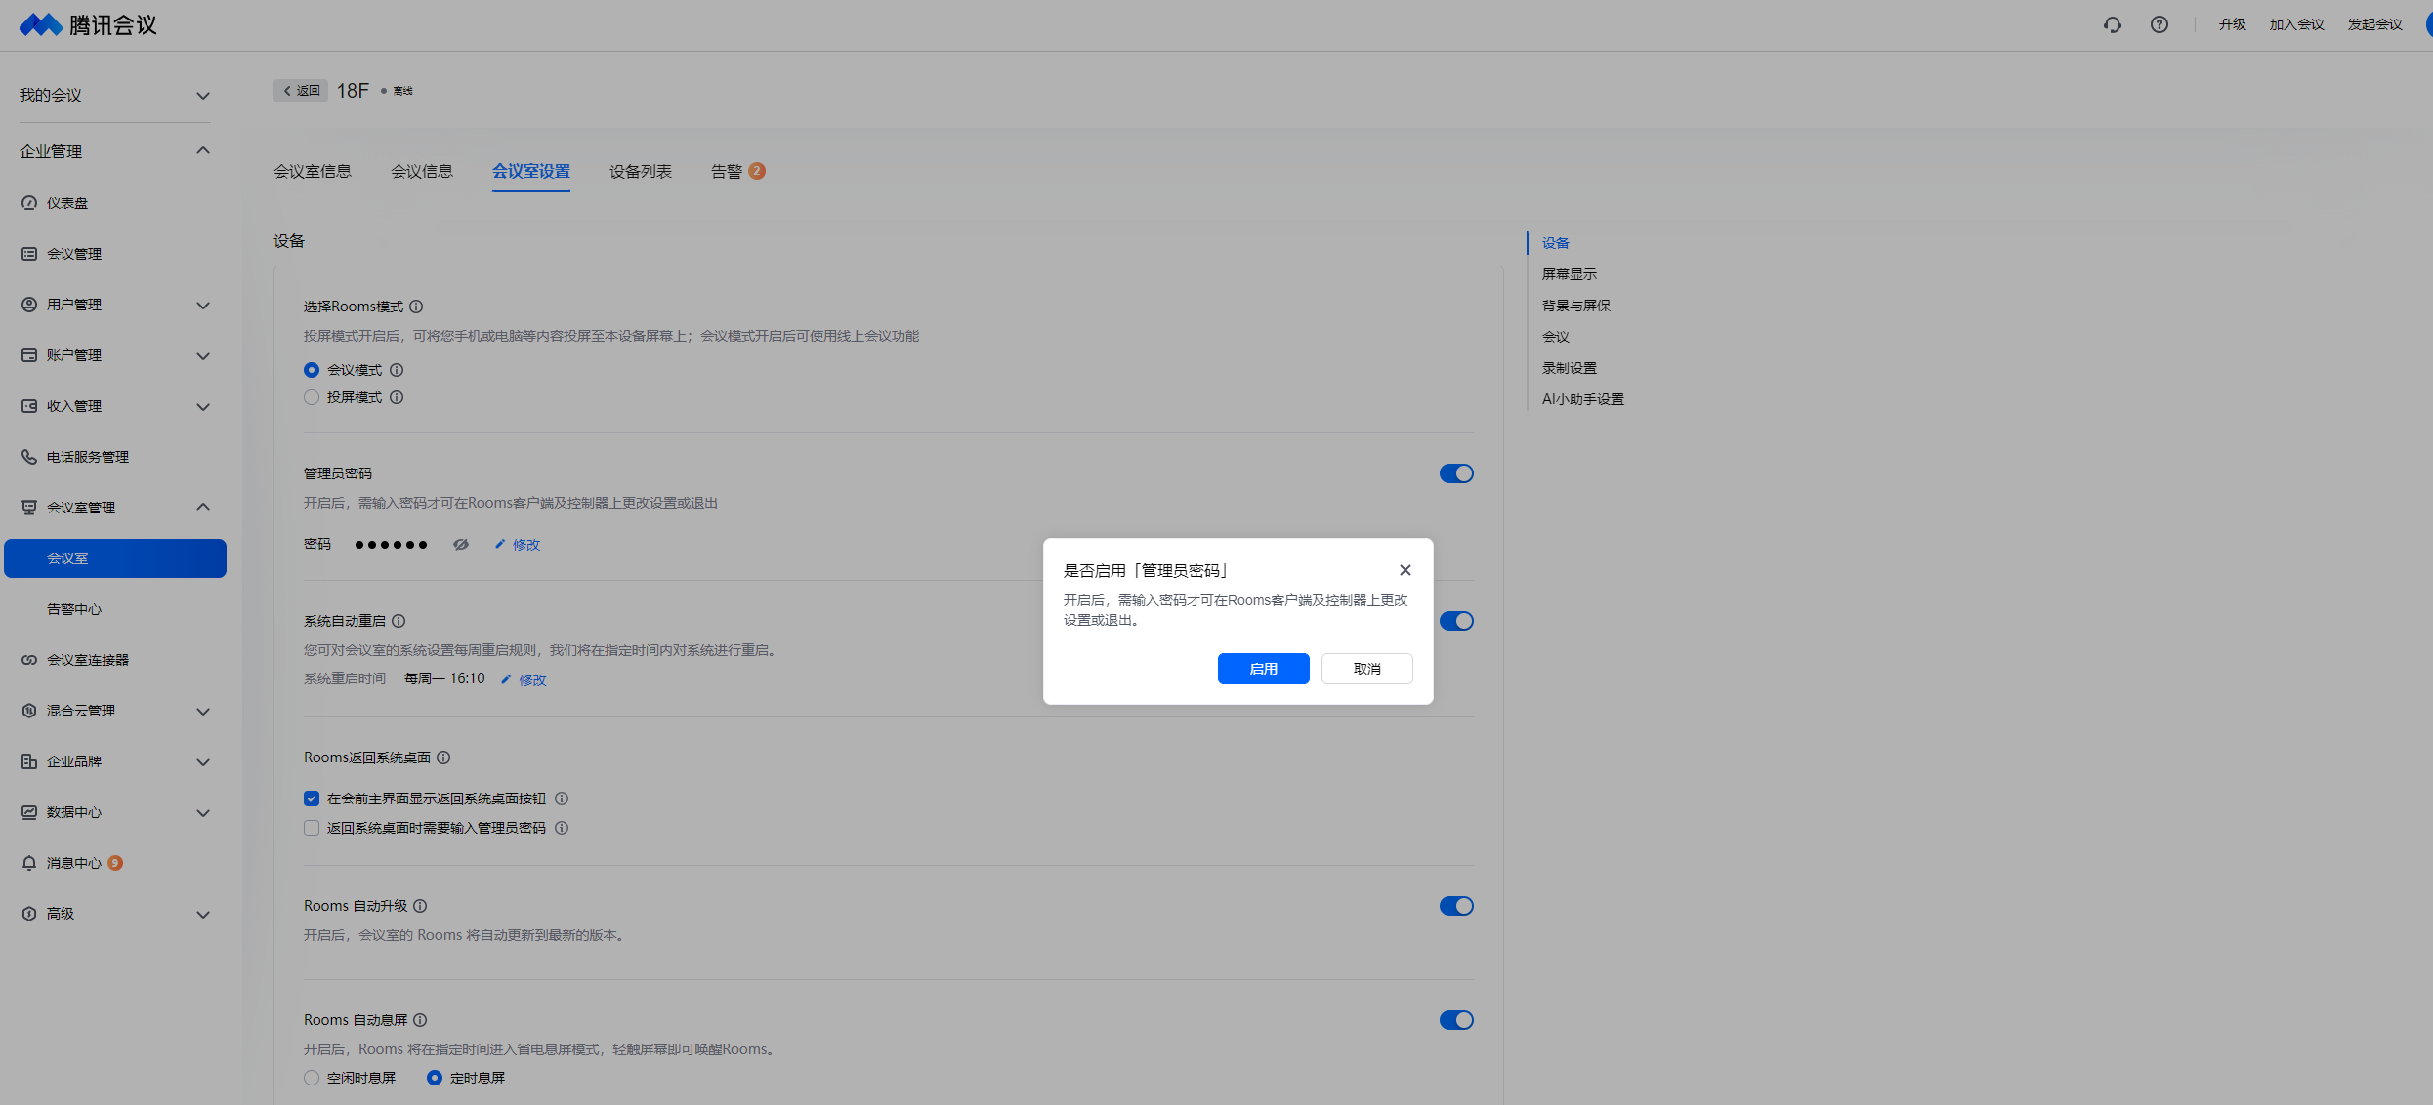The height and width of the screenshot is (1105, 2433).
Task: Click the 仪表盘 dashboard icon in sidebar
Action: coord(29,203)
